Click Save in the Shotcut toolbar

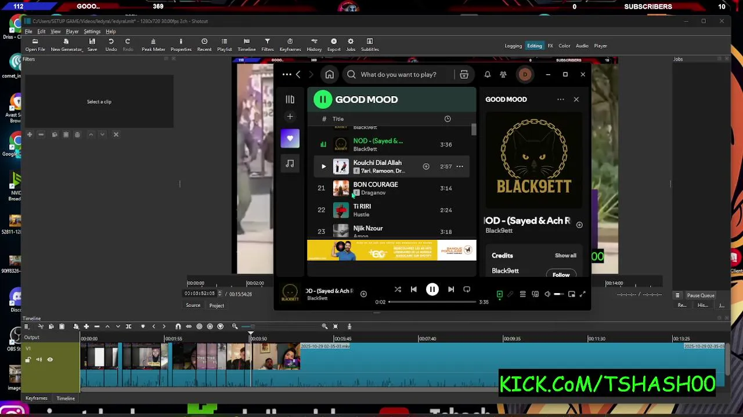tap(92, 45)
